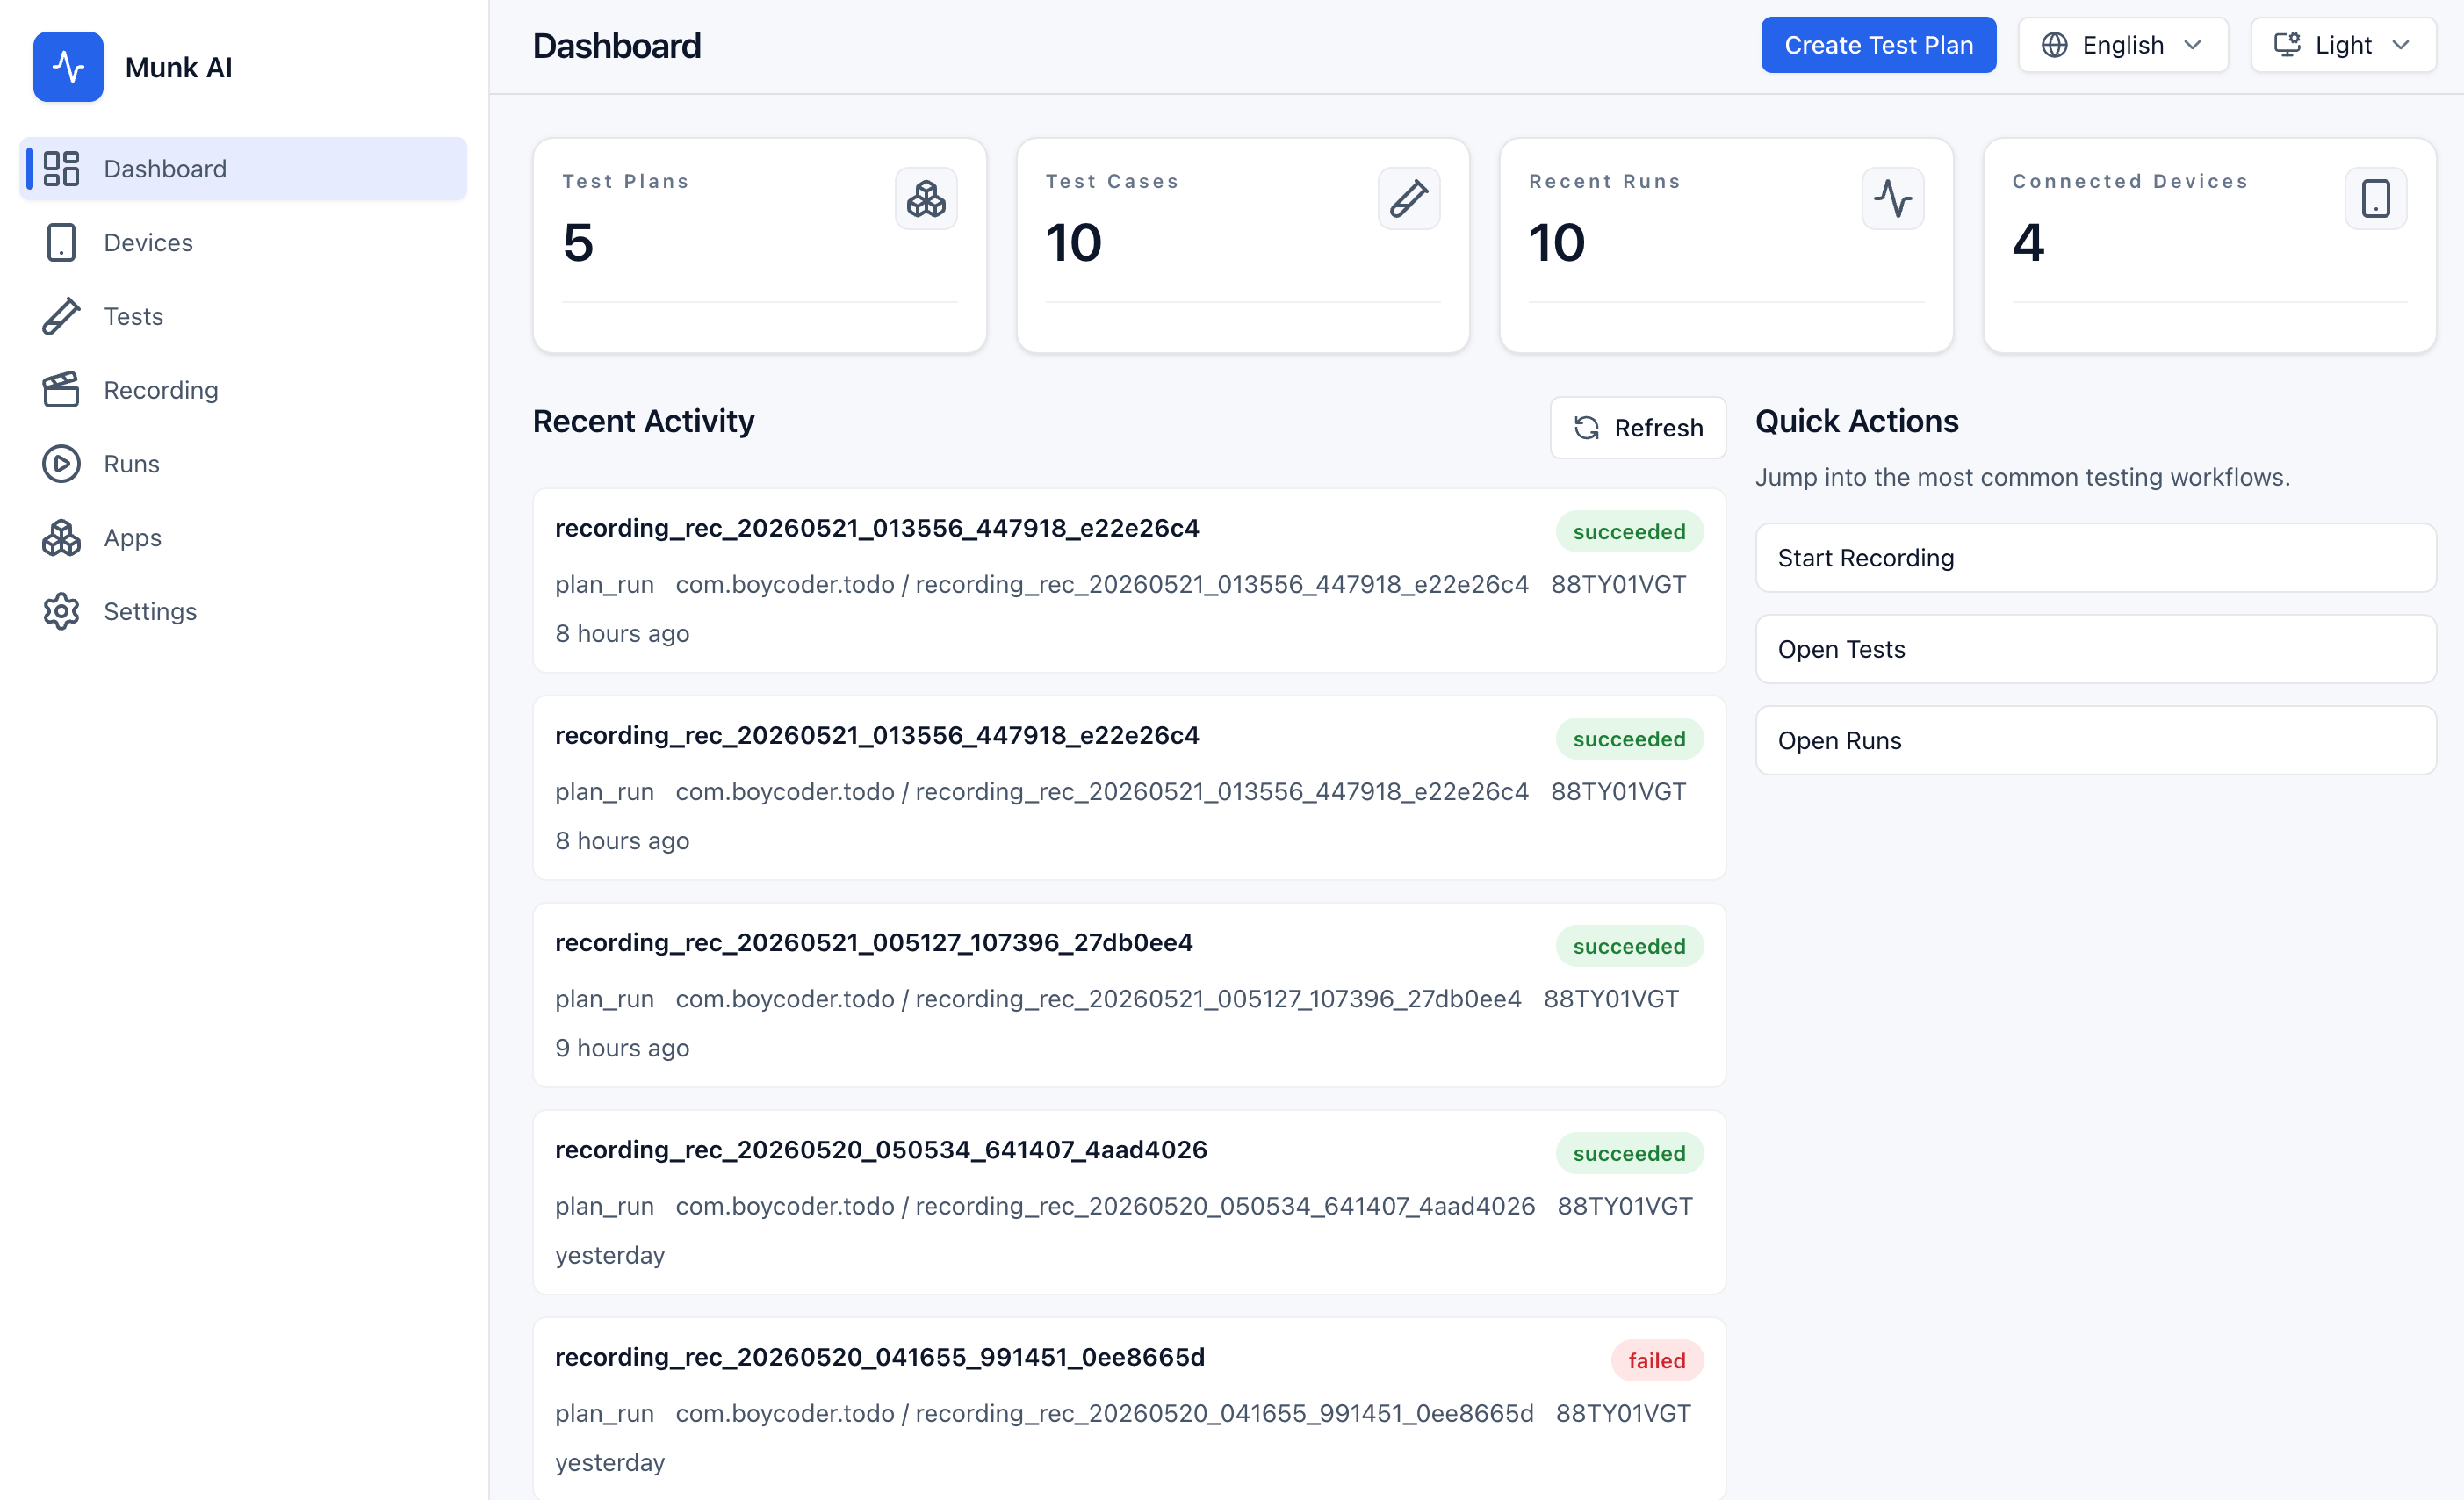This screenshot has width=2464, height=1500.
Task: Click the Create Test Plan button
Action: (x=1878, y=45)
